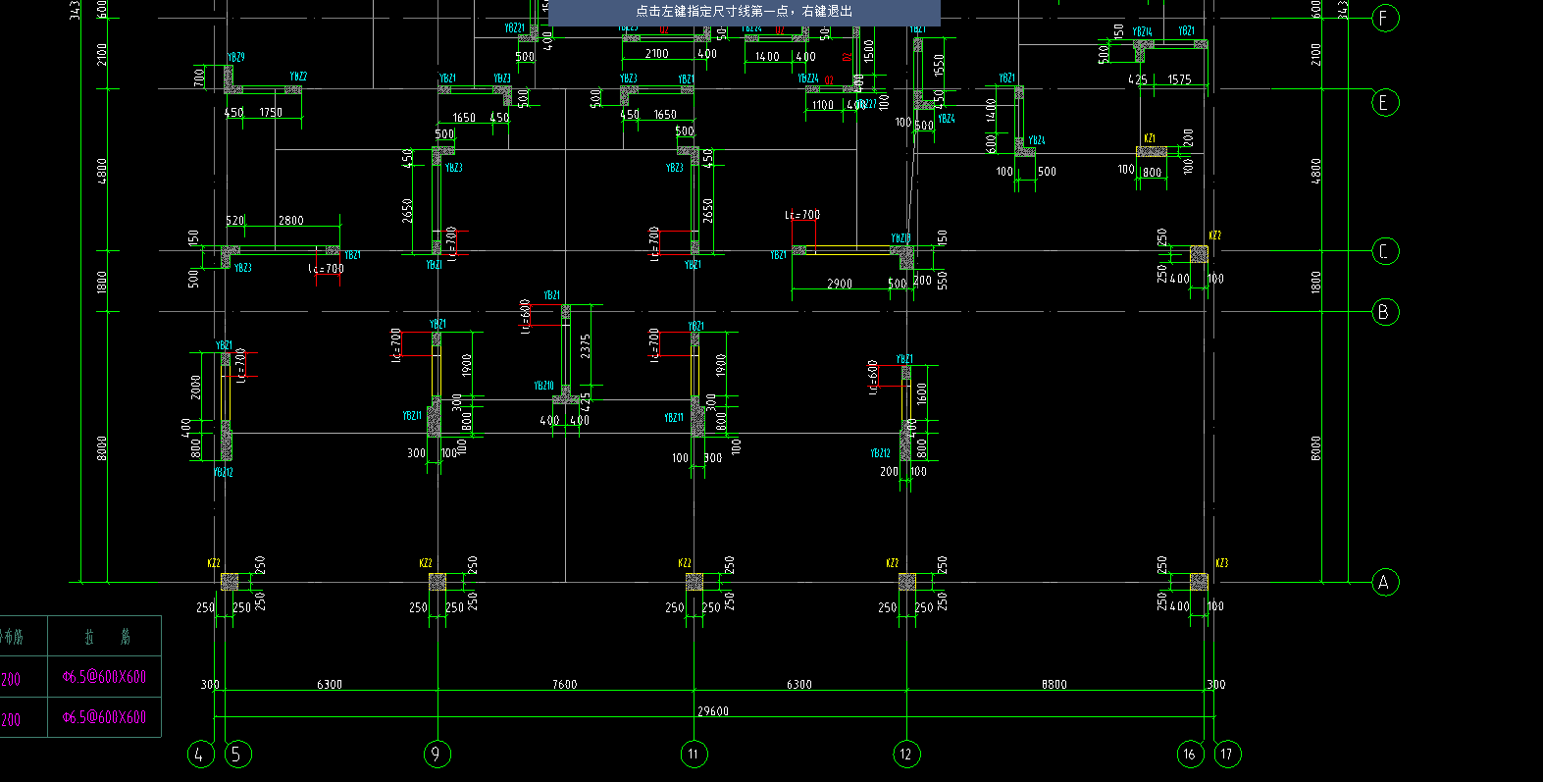Click the 1600 vertical dimension text

(922, 393)
